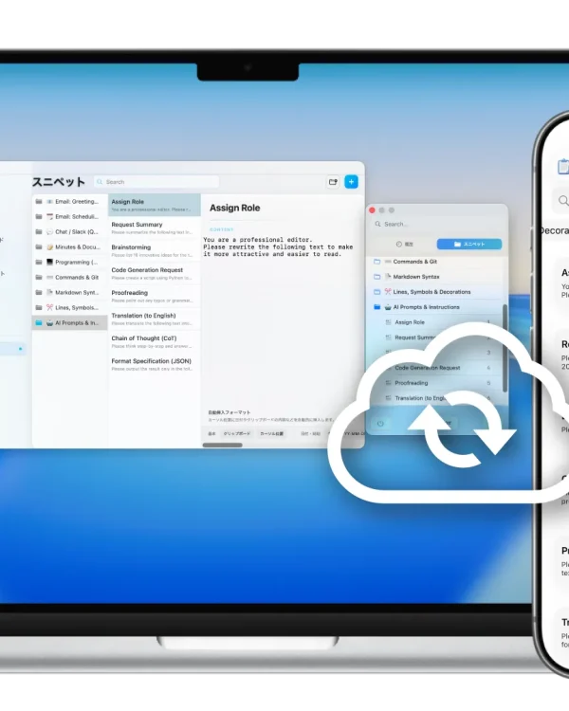Select Translation (to English) snippet in main window
Screen dimensions: 569x711
[155, 319]
